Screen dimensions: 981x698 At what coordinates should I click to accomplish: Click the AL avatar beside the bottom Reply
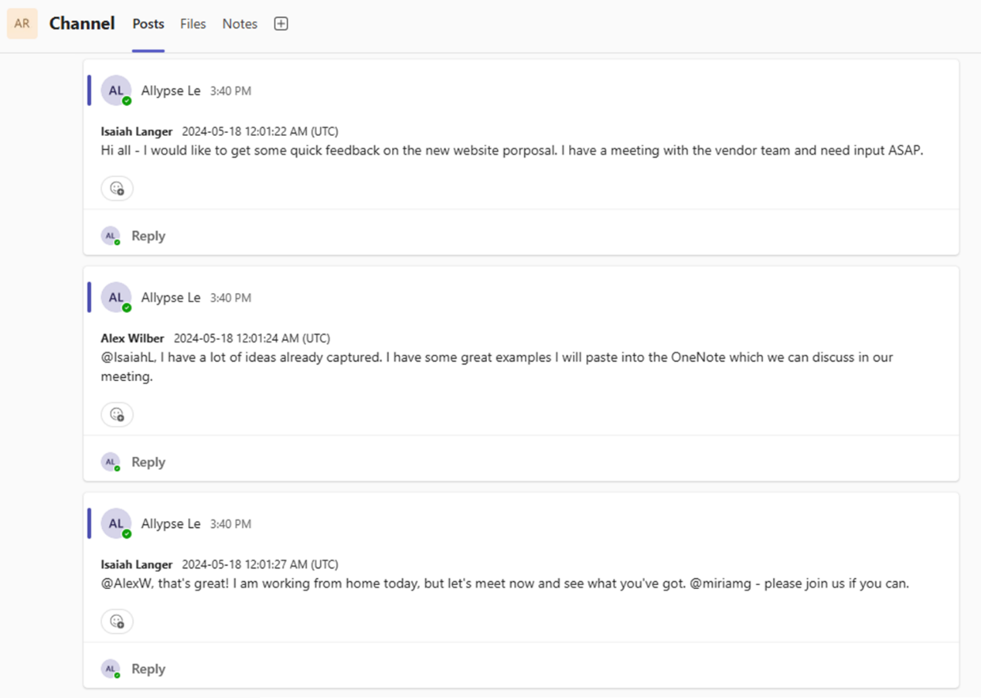(x=111, y=668)
